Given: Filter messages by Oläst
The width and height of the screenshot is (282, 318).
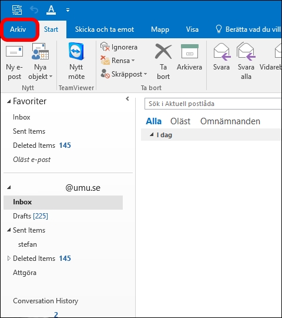Looking at the screenshot, I should pyautogui.click(x=180, y=121).
